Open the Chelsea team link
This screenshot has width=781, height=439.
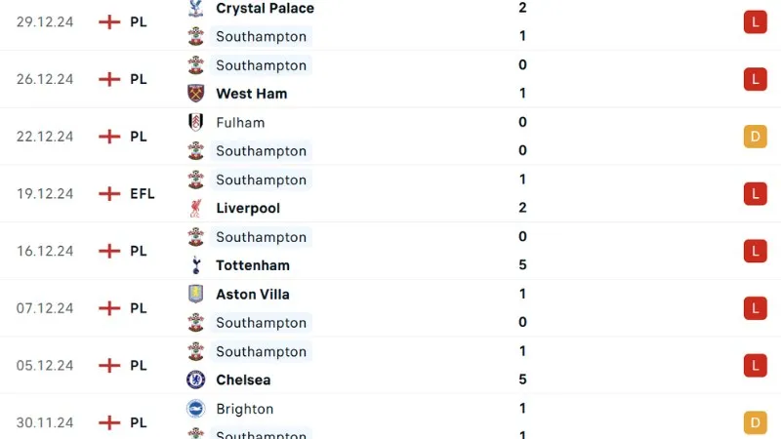coord(243,379)
